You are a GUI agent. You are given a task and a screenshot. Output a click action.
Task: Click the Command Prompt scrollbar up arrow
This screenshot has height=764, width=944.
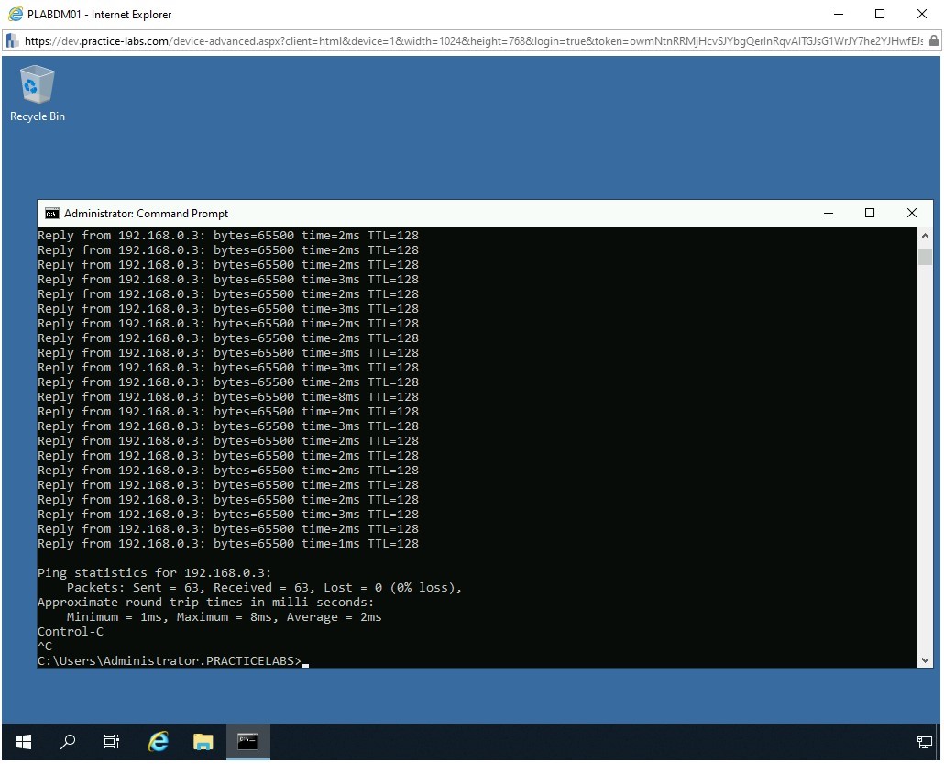[x=925, y=236]
